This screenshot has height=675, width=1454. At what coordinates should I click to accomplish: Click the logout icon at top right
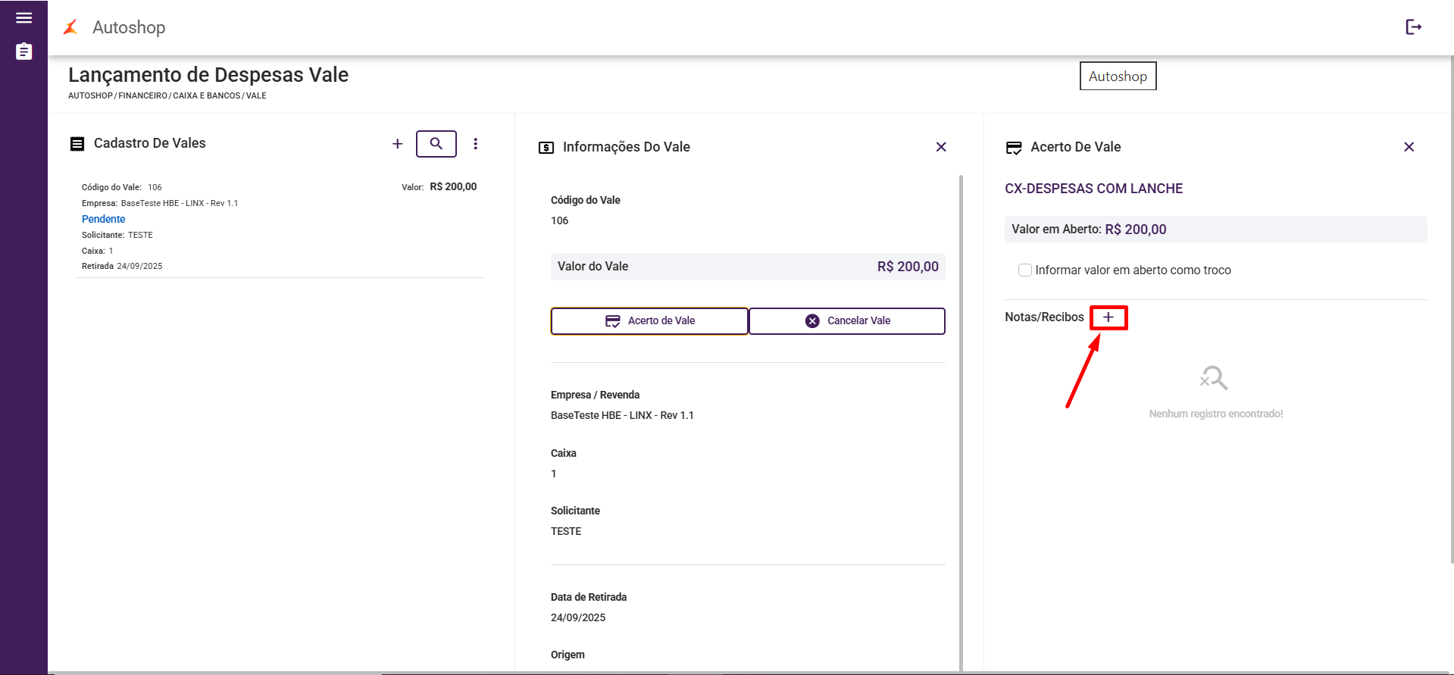1413,27
